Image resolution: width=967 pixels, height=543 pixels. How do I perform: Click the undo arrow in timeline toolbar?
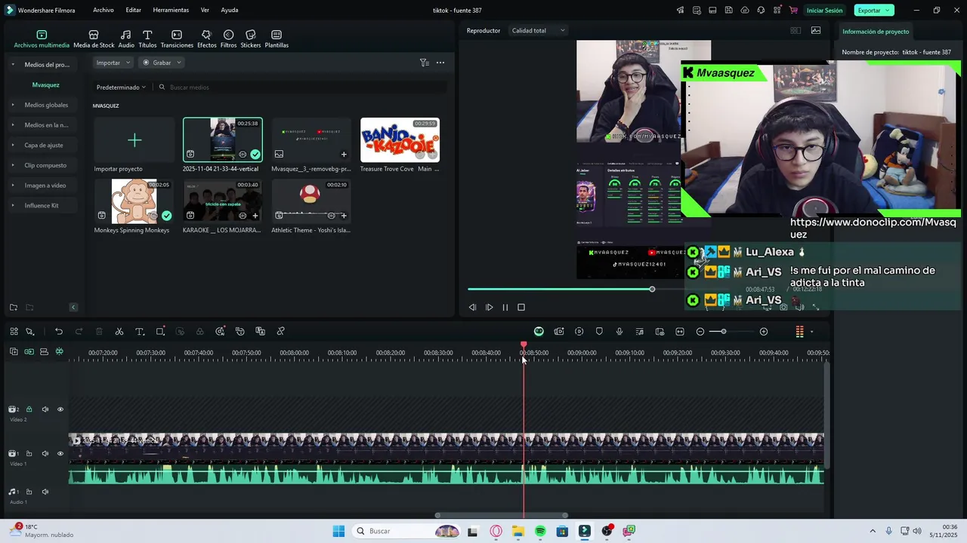pyautogui.click(x=59, y=332)
